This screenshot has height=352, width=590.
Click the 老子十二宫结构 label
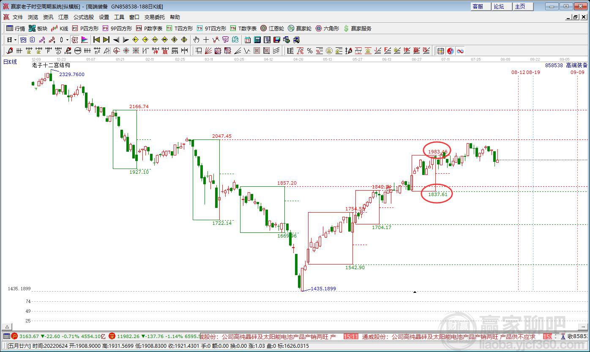pos(51,65)
